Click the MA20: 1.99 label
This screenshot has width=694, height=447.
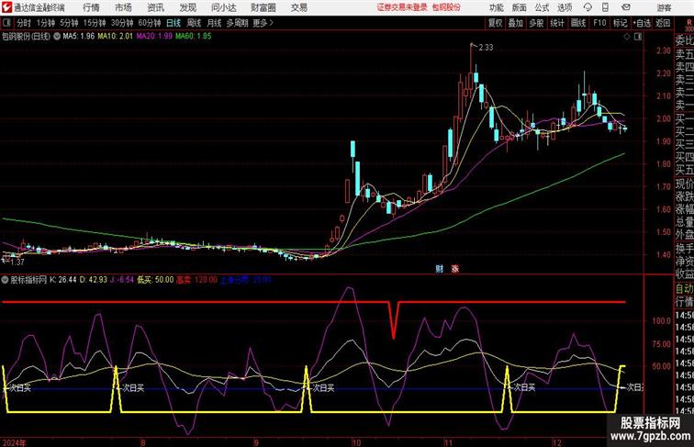click(154, 37)
